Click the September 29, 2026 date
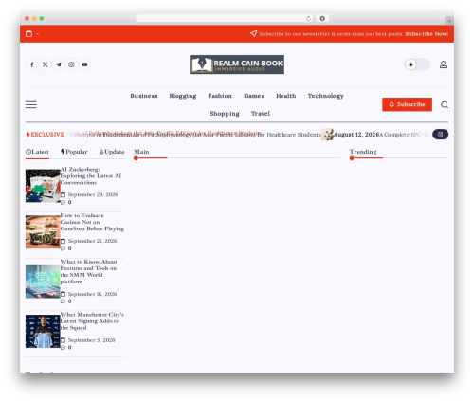The height and width of the screenshot is (401, 474). click(93, 194)
